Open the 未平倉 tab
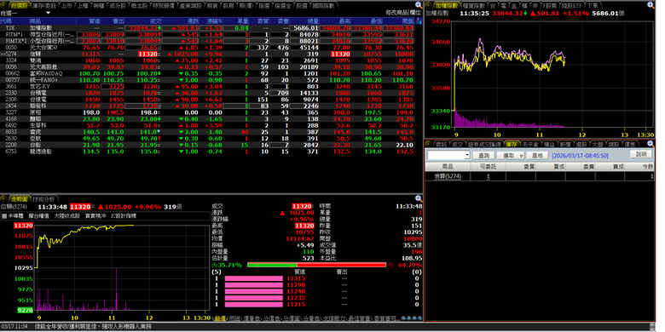 coord(530,144)
